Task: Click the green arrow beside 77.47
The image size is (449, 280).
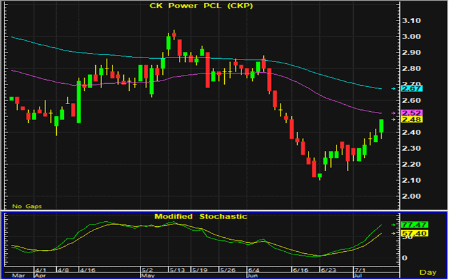Action: click(x=393, y=226)
